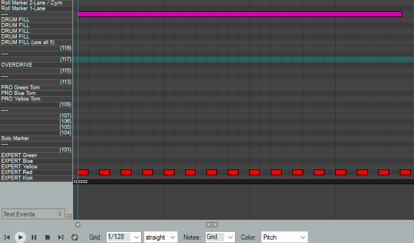Screen dimensions: 414x243
Task: Select the first red EXPERT Red note
Action: (x=83, y=172)
